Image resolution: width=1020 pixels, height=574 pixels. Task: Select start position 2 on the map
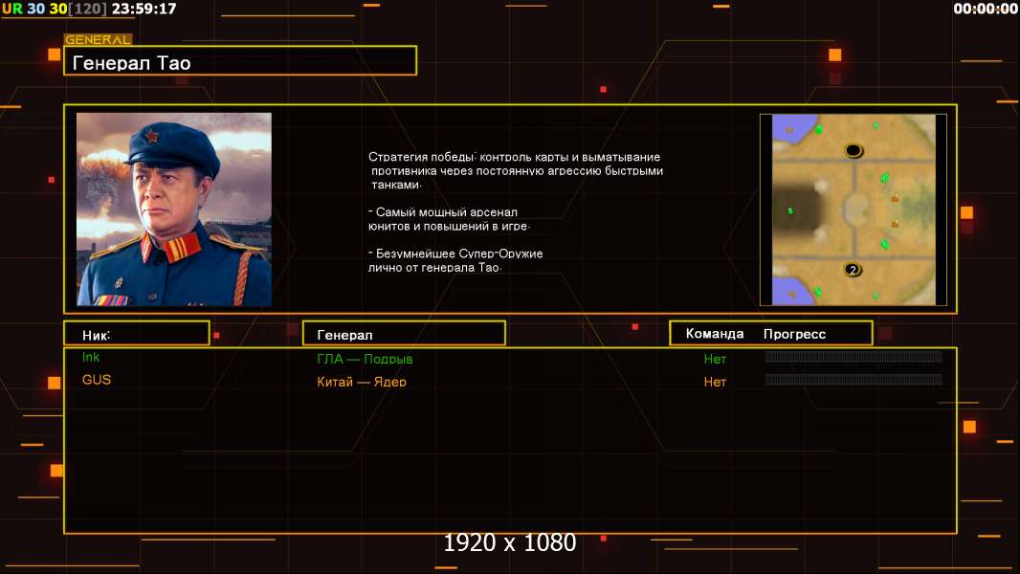(x=853, y=269)
